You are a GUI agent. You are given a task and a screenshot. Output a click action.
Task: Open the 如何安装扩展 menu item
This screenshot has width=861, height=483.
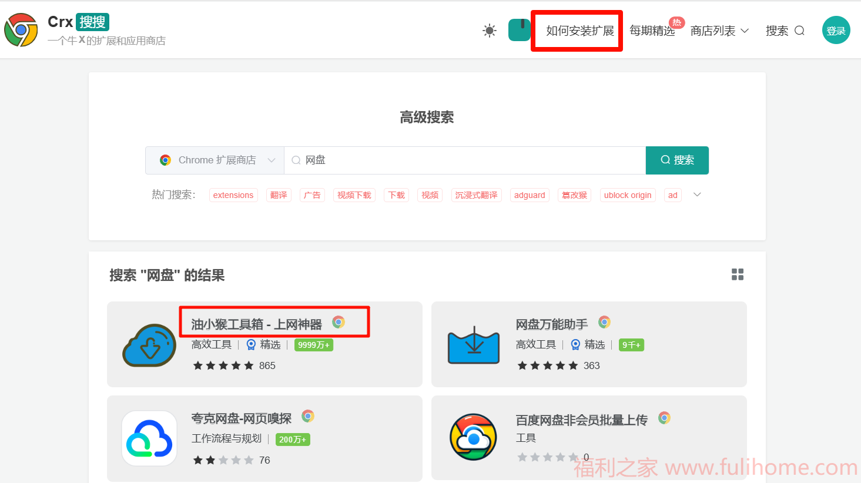click(x=577, y=31)
